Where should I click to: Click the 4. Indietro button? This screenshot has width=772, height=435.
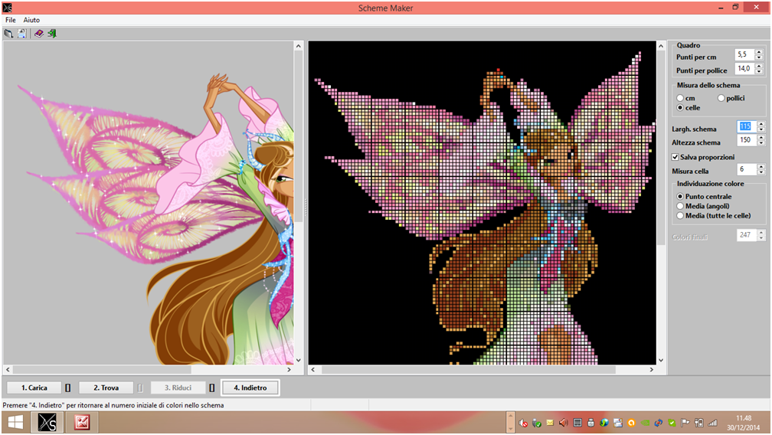click(250, 388)
